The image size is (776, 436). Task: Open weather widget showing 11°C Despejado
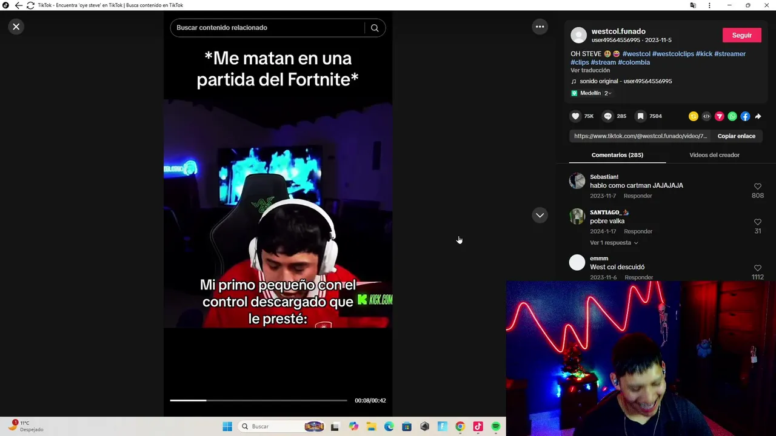[x=26, y=426]
